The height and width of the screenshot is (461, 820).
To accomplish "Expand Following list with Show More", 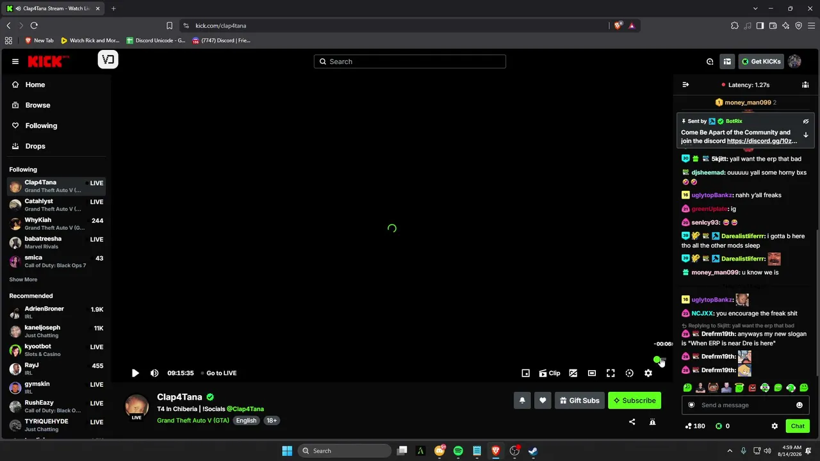I will pos(23,280).
